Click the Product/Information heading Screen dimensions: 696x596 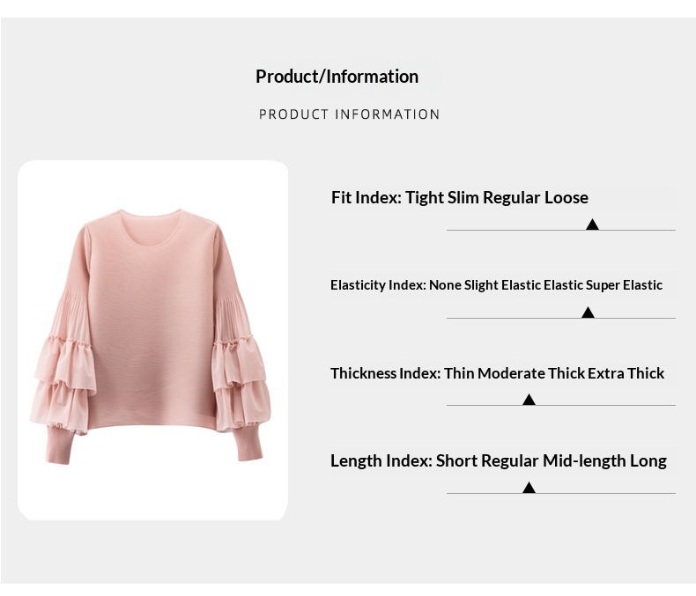pyautogui.click(x=337, y=77)
